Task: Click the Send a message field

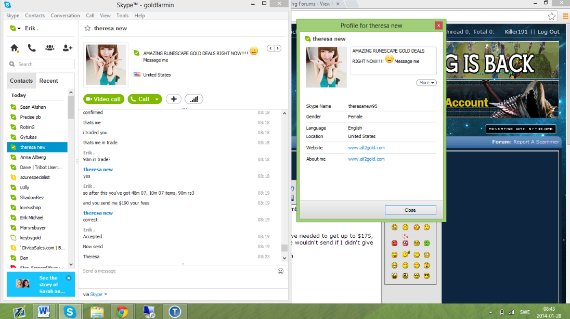Action: click(x=178, y=271)
